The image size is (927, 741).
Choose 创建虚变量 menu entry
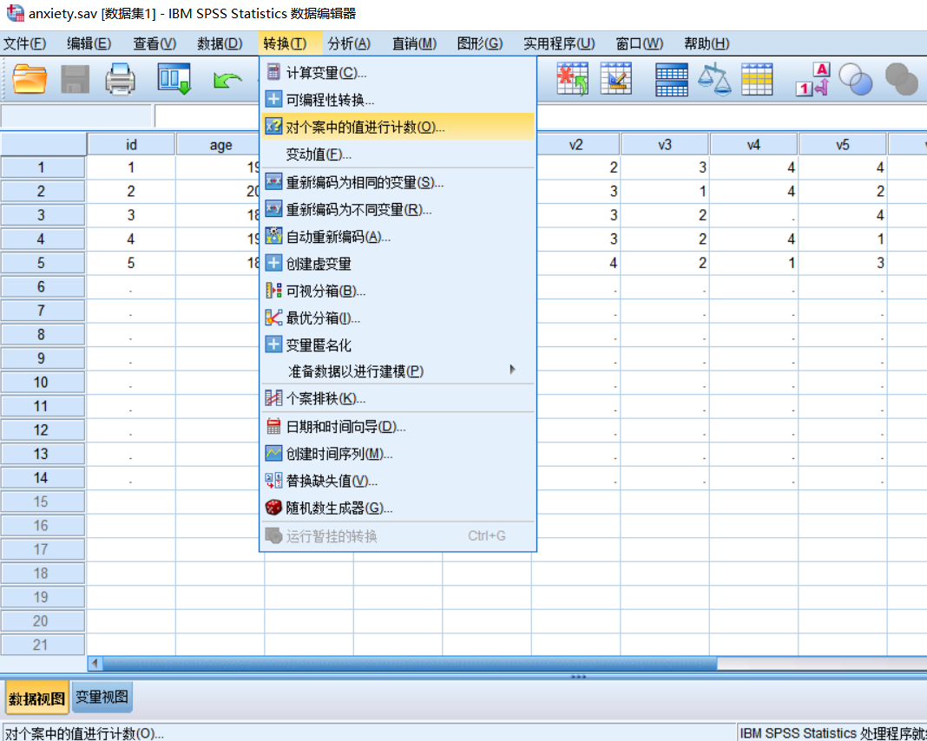click(398, 264)
